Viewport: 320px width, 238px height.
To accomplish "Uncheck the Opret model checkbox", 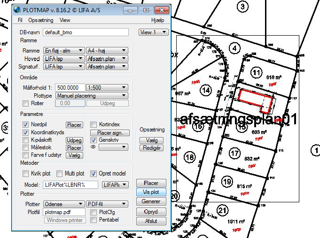I will click(94, 174).
